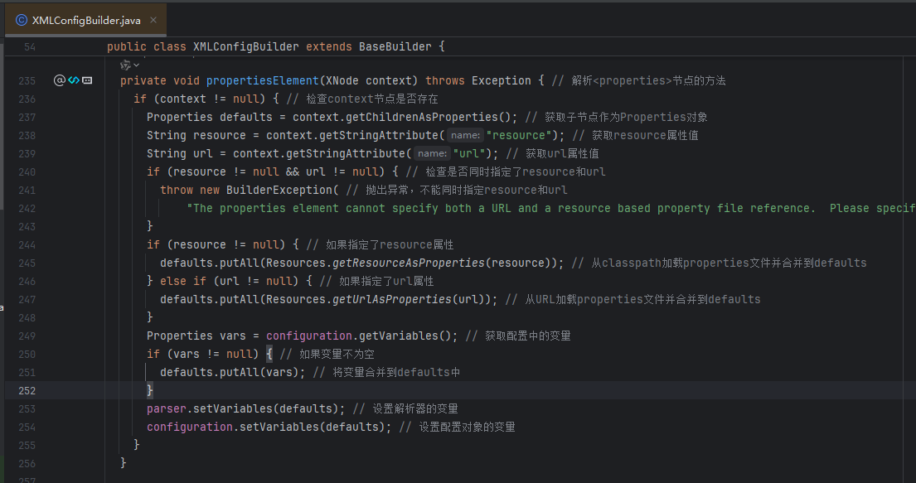This screenshot has width=916, height=483.
Task: Expand the chevron beside the AI inlay icon
Action: (137, 65)
